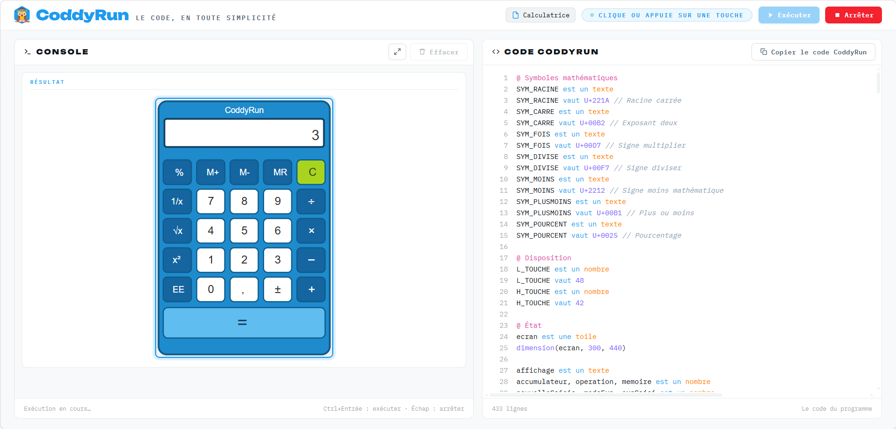
Task: Click the RÉSULTAT label
Action: 47,82
